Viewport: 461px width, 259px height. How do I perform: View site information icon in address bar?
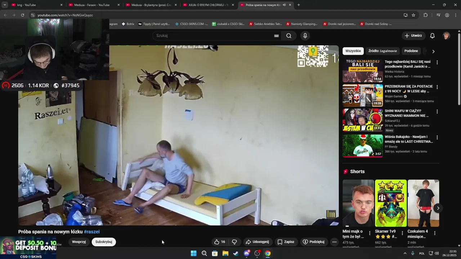(x=33, y=15)
